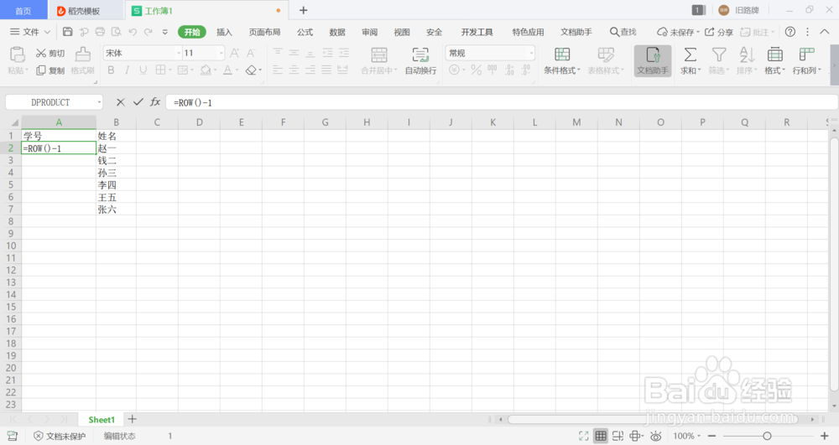Toggle Bold formatting
This screenshot has width=839, height=445.
pyautogui.click(x=111, y=70)
